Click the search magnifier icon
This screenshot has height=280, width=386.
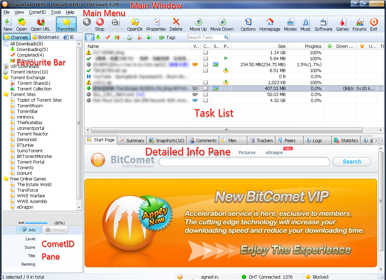(226, 37)
